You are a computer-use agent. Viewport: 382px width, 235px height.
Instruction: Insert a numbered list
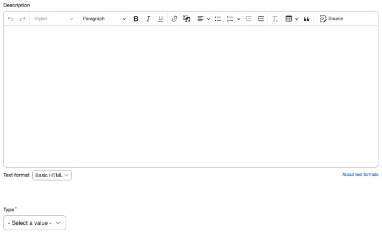coord(230,18)
